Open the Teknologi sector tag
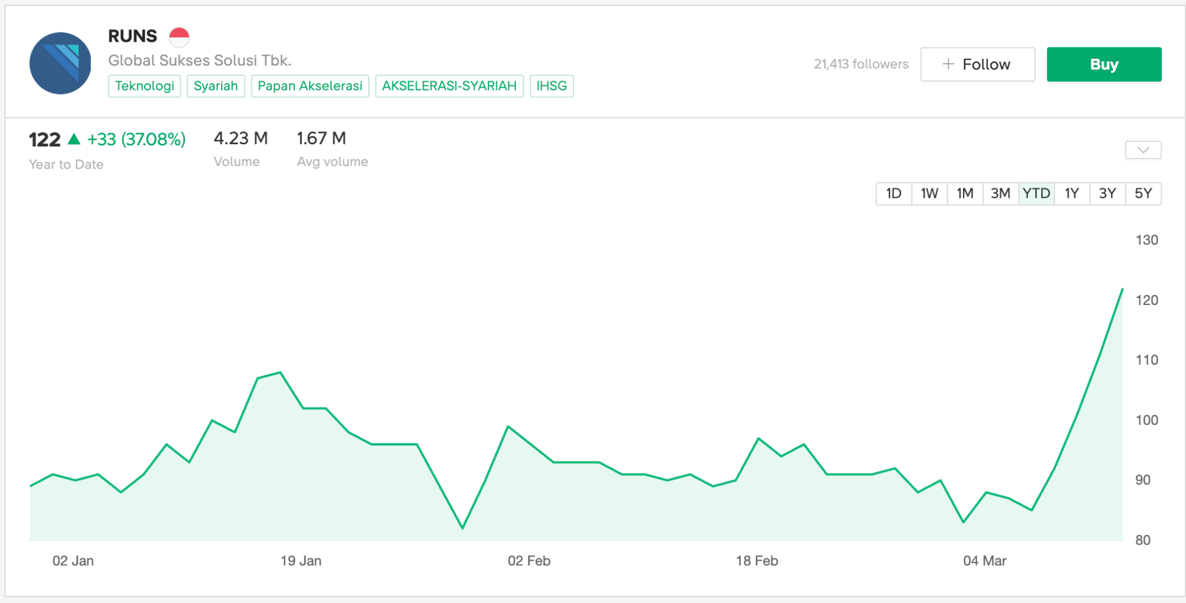The width and height of the screenshot is (1186, 603). tap(144, 86)
